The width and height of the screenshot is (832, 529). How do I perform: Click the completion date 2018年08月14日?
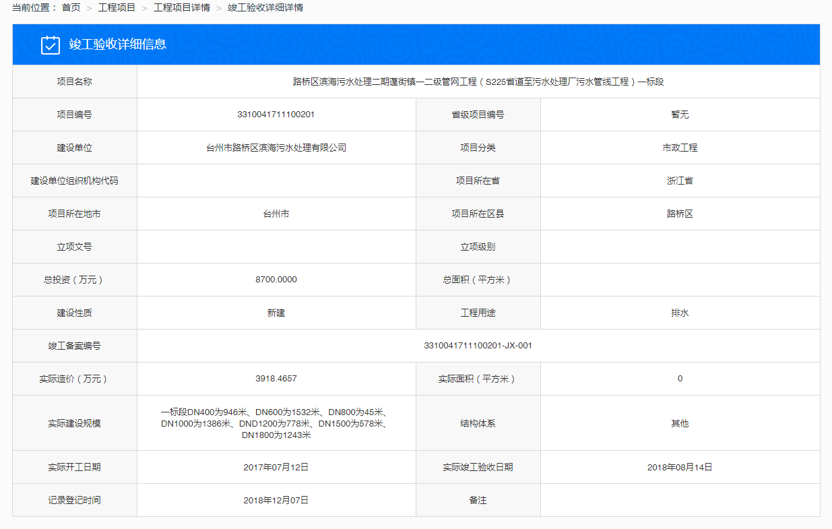(680, 466)
